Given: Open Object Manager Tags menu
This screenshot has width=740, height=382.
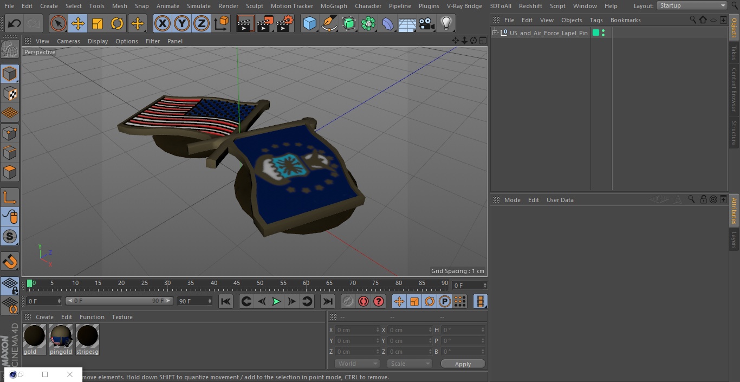Looking at the screenshot, I should click(x=596, y=20).
